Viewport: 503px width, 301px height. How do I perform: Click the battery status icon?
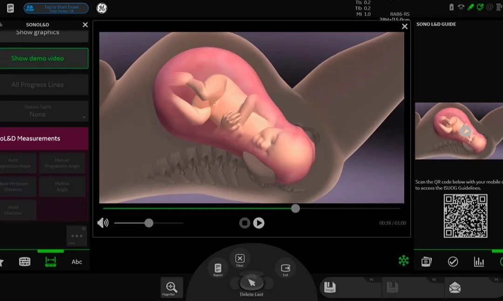click(451, 7)
